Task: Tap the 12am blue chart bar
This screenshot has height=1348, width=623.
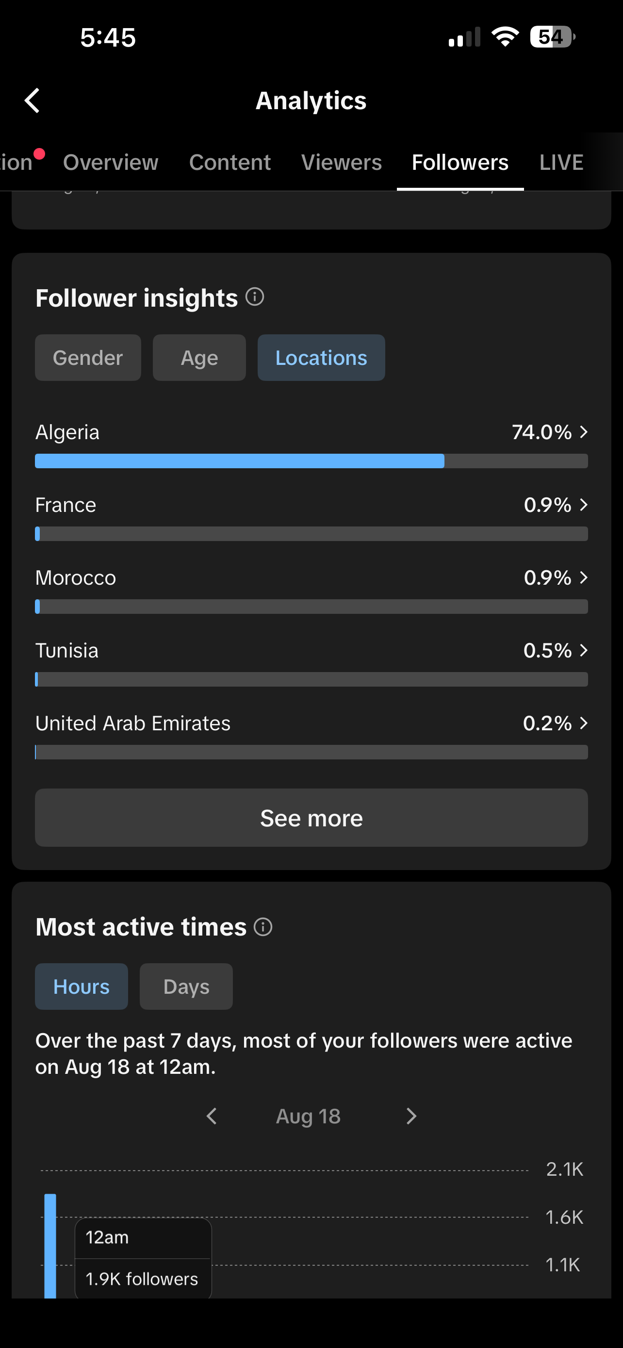Action: click(x=50, y=1246)
